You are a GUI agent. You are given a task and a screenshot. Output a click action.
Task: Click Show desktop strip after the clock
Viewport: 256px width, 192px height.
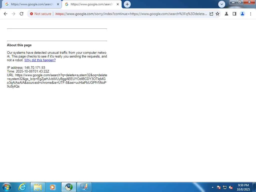pyautogui.click(x=254, y=187)
